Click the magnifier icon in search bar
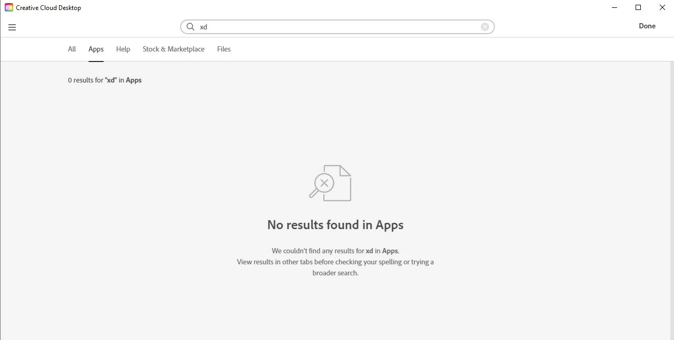674x340 pixels. (x=191, y=27)
